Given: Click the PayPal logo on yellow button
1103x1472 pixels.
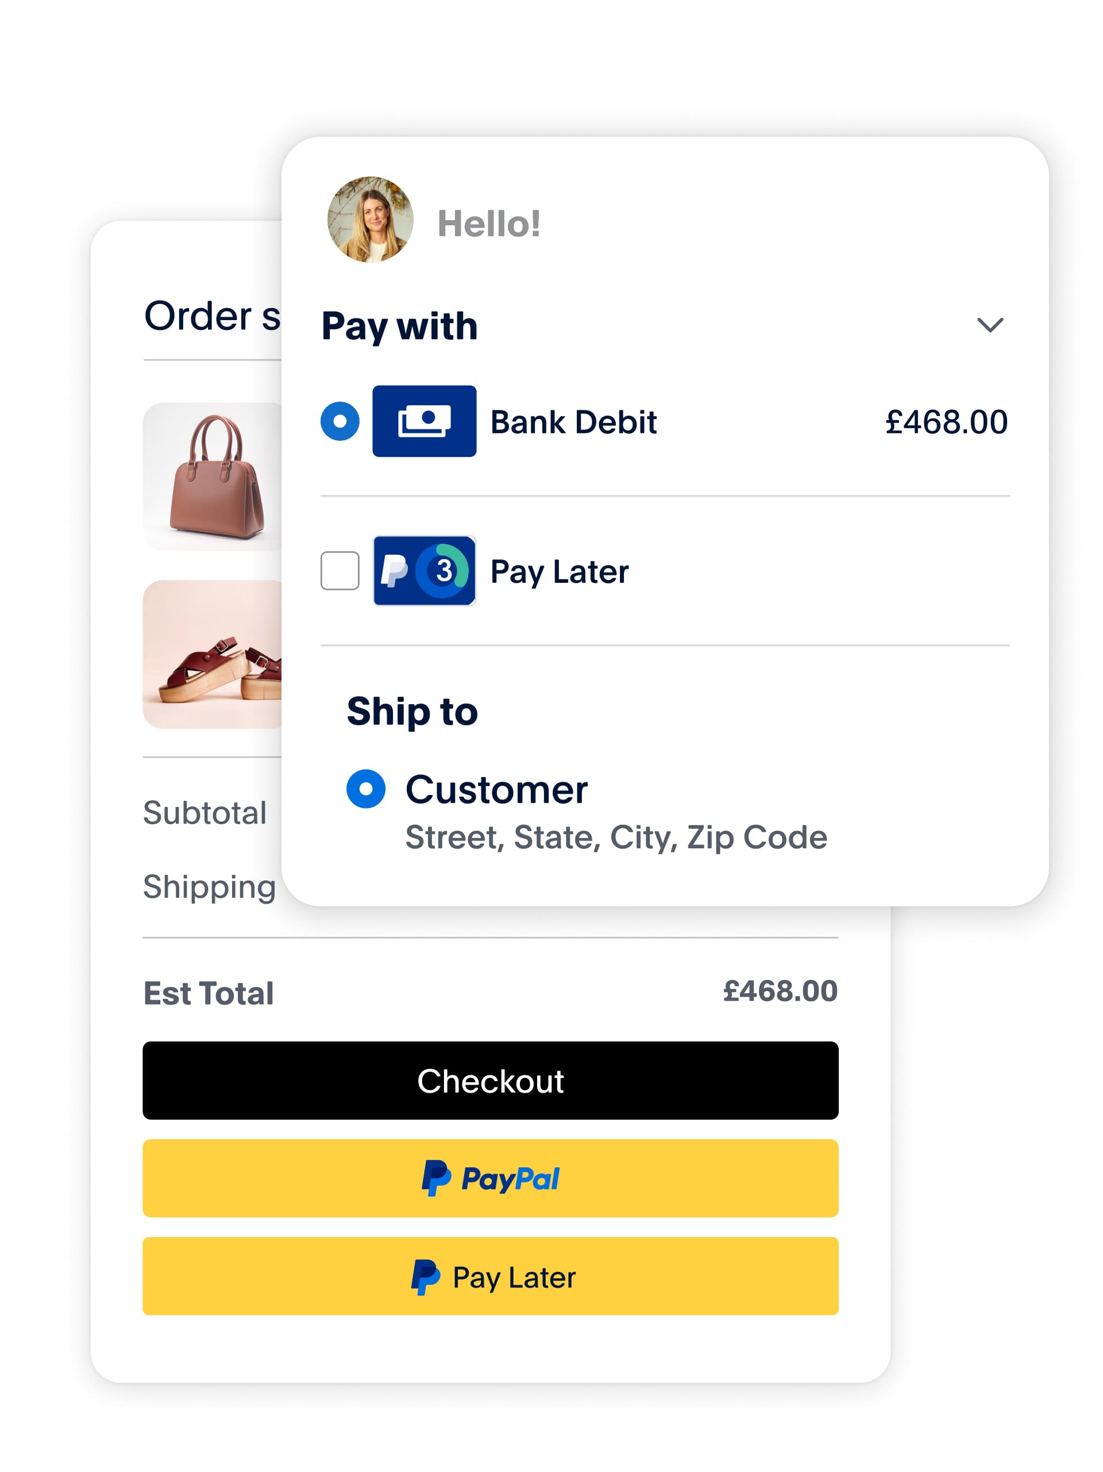Looking at the screenshot, I should pyautogui.click(x=490, y=1178).
